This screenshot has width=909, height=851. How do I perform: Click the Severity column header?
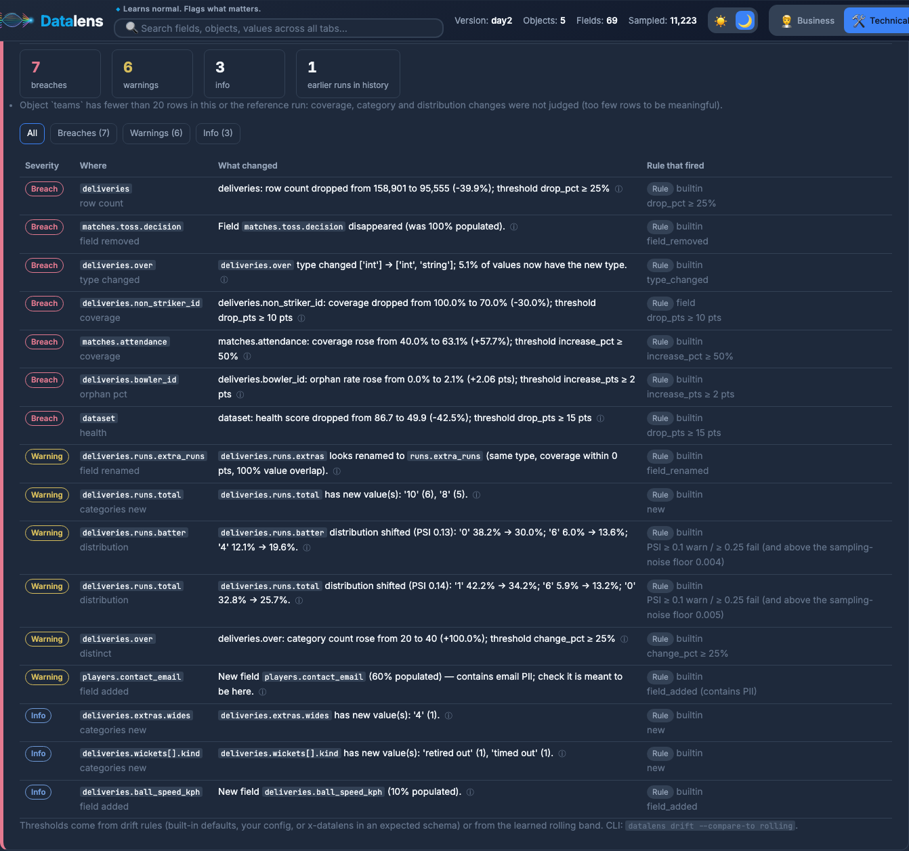pyautogui.click(x=42, y=166)
